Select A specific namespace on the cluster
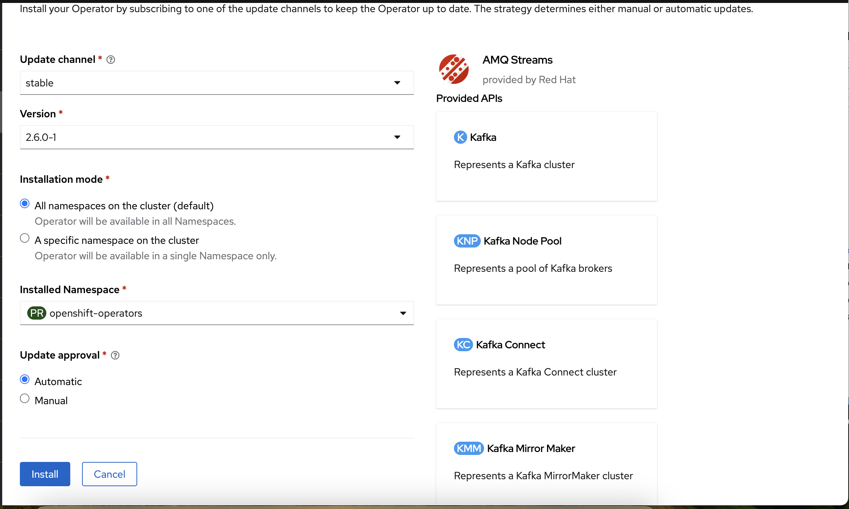Viewport: 849px width, 509px height. (x=25, y=238)
